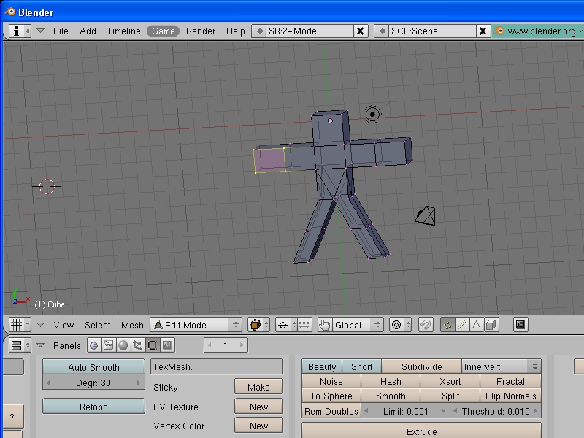Viewport: 584px width, 438px height.
Task: Switch to Shading context sphere icon
Action: (x=123, y=345)
